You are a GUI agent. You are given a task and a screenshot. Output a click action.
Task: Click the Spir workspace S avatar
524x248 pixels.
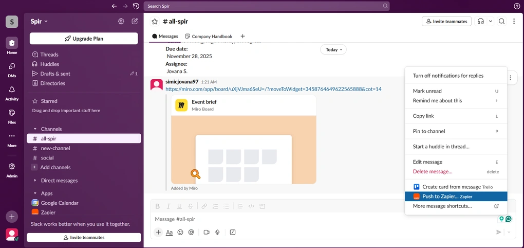[x=12, y=22]
